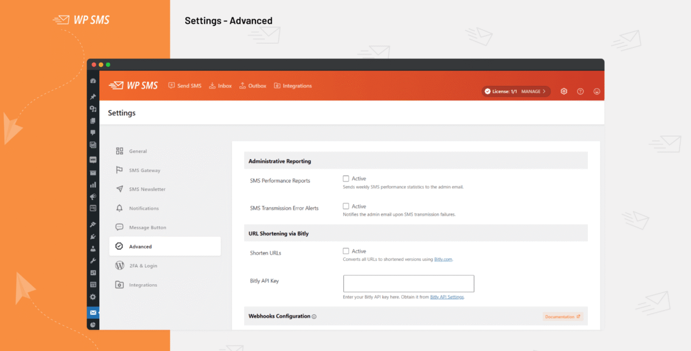This screenshot has height=351, width=691.
Task: Toggle SMS Transmission Error Alerts checkbox
Action: pyautogui.click(x=346, y=206)
